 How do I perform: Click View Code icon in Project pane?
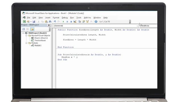(24, 29)
